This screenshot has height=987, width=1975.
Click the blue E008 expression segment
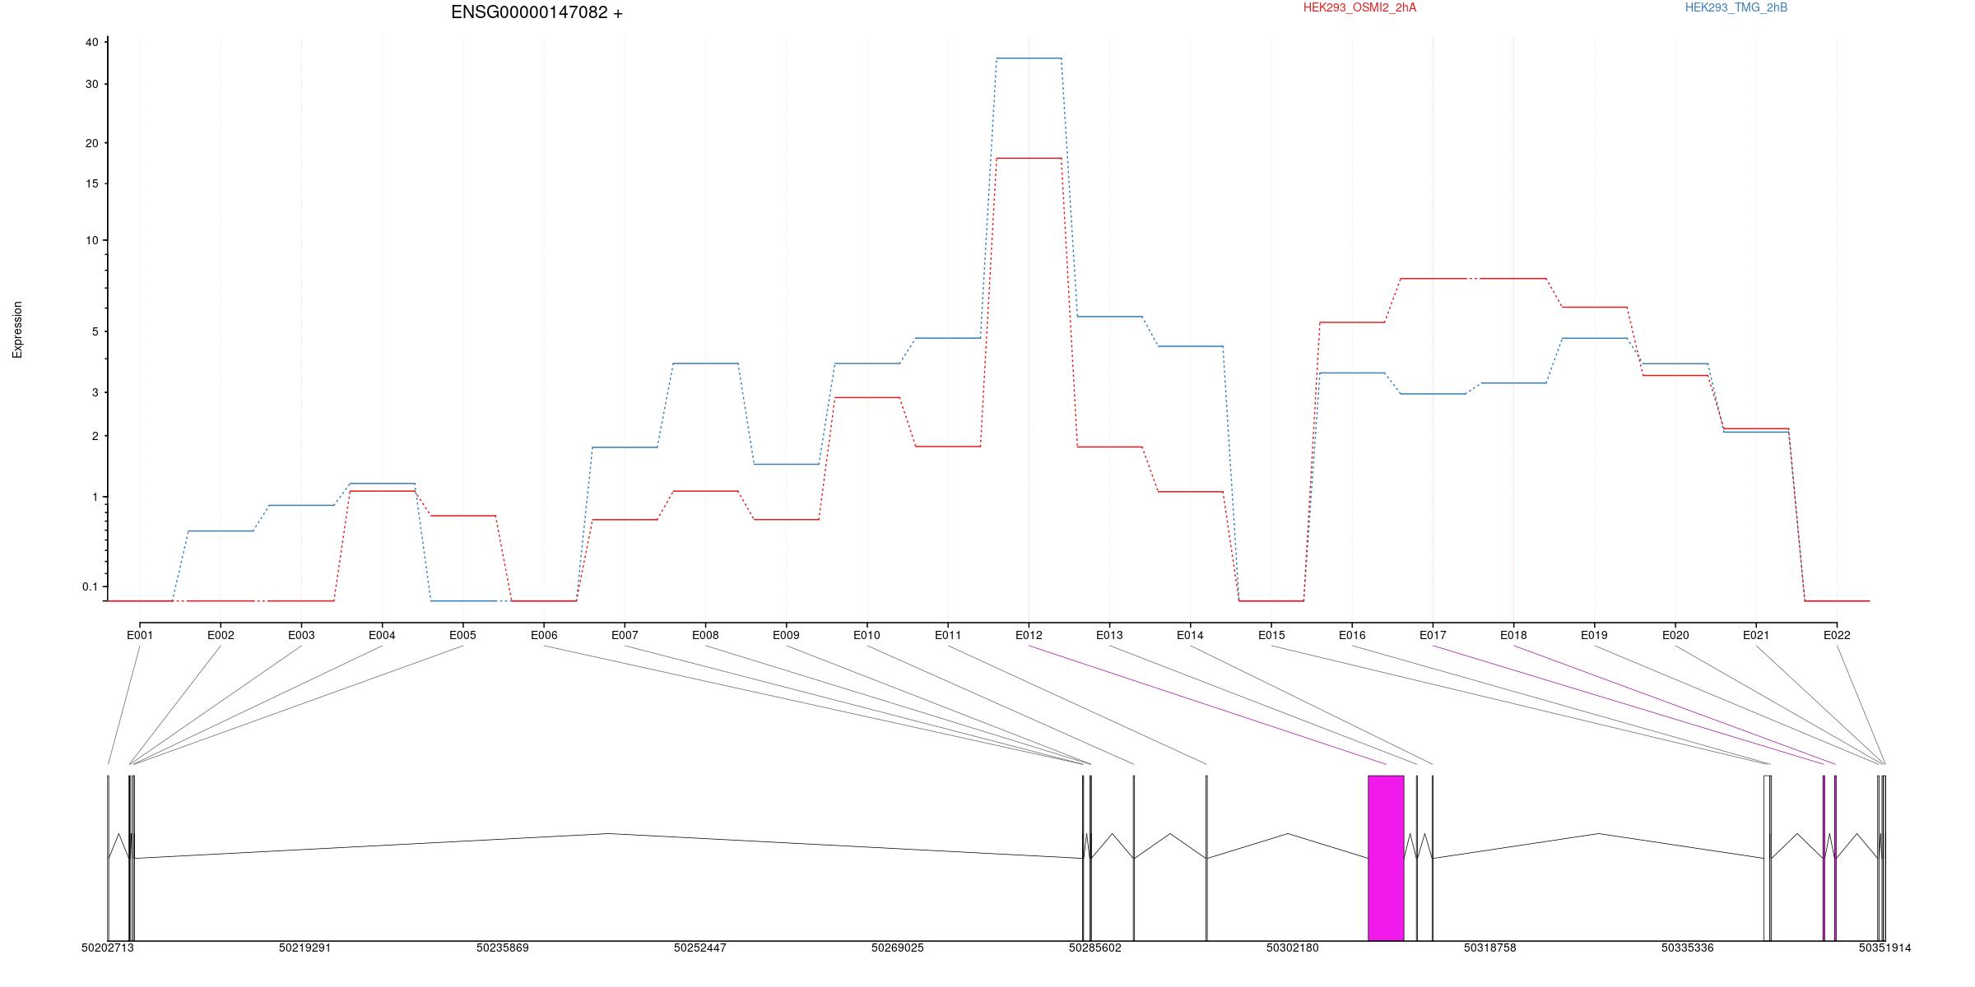click(705, 363)
